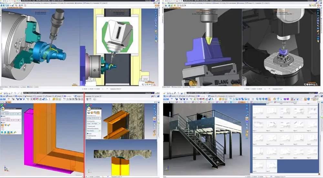This screenshot has width=323, height=178.
Task: Confirm trimming profile dialog with green checkmark
Action: (x=88, y=105)
